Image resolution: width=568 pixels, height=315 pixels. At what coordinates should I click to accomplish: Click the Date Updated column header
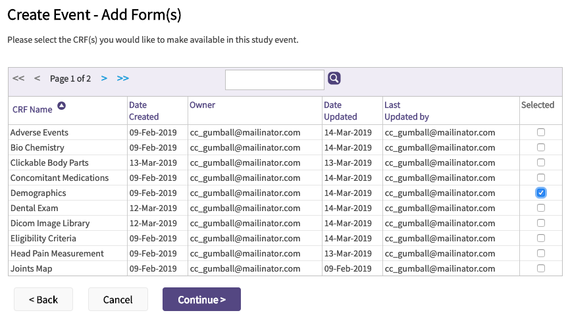click(x=341, y=110)
